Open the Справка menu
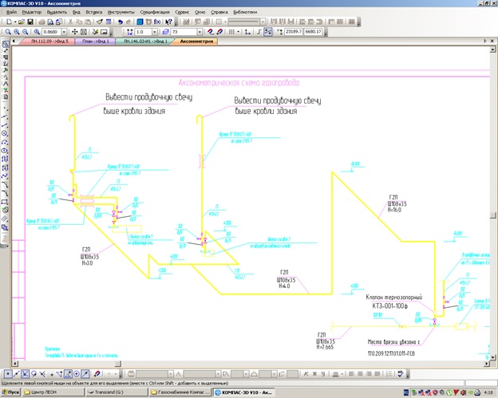Viewport: 498px width, 398px height. coord(219,12)
